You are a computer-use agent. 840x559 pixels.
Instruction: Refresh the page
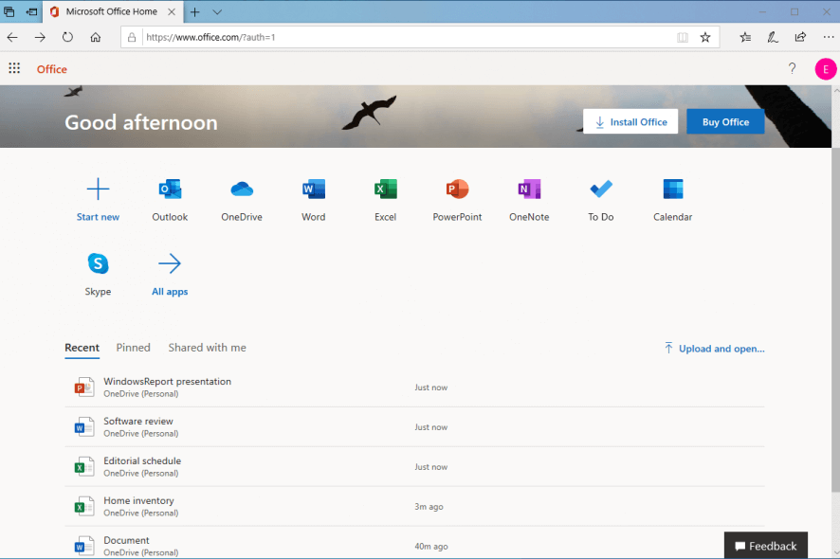pos(67,37)
